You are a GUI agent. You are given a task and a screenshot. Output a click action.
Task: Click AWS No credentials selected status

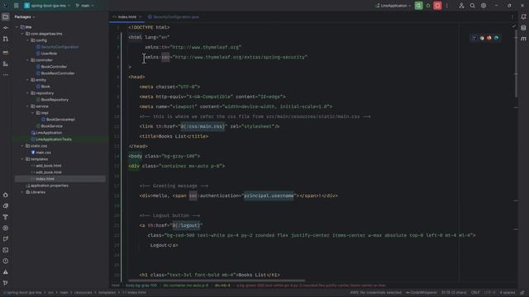[x=375, y=293]
